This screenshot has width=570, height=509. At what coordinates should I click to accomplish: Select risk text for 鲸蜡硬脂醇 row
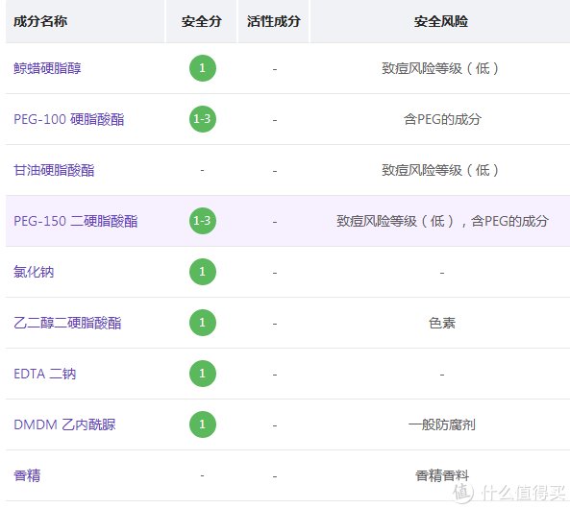(x=440, y=68)
